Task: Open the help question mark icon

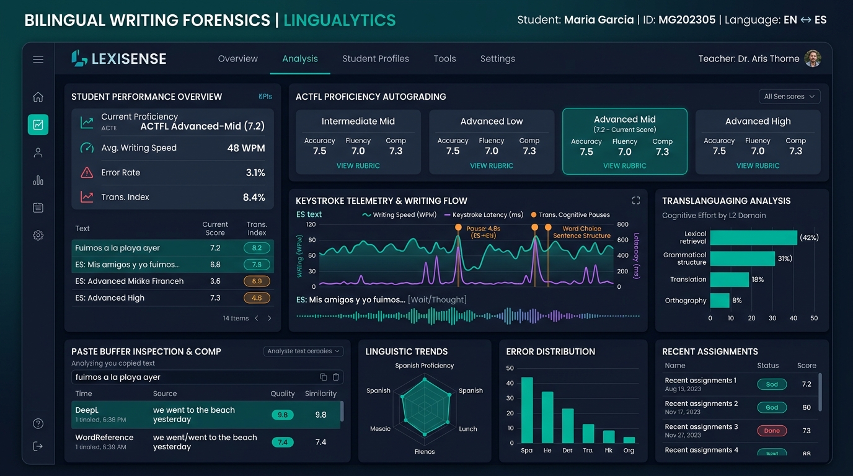Action: pyautogui.click(x=38, y=424)
